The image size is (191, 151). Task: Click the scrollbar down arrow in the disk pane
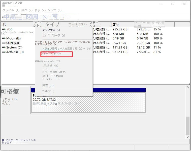coord(187,137)
